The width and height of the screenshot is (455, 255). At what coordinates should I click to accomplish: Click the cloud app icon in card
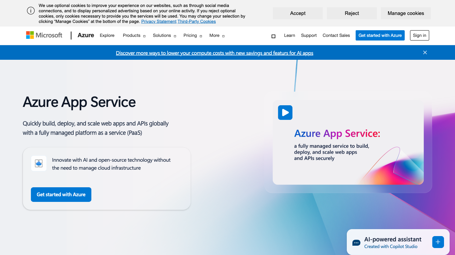tap(39, 163)
